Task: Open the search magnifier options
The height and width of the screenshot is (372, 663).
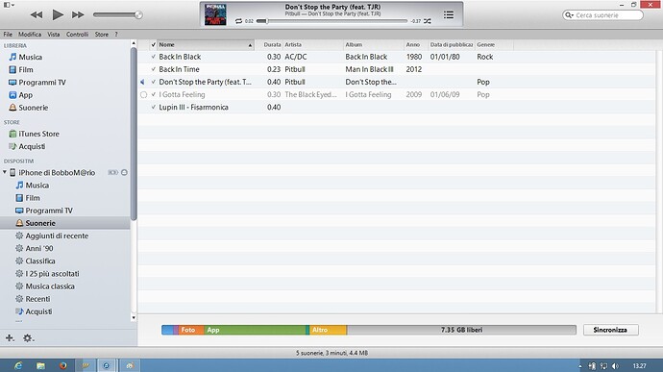Action: 569,15
